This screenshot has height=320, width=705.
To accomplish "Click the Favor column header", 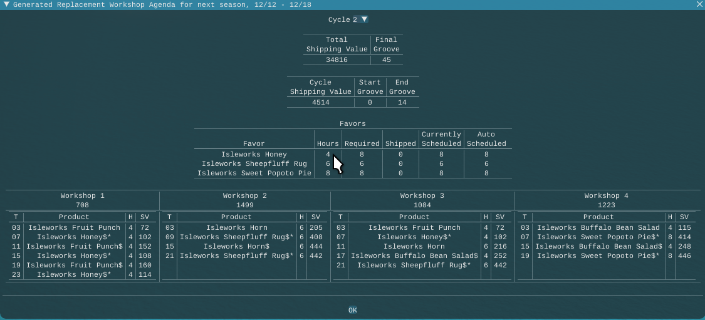I will click(x=254, y=144).
